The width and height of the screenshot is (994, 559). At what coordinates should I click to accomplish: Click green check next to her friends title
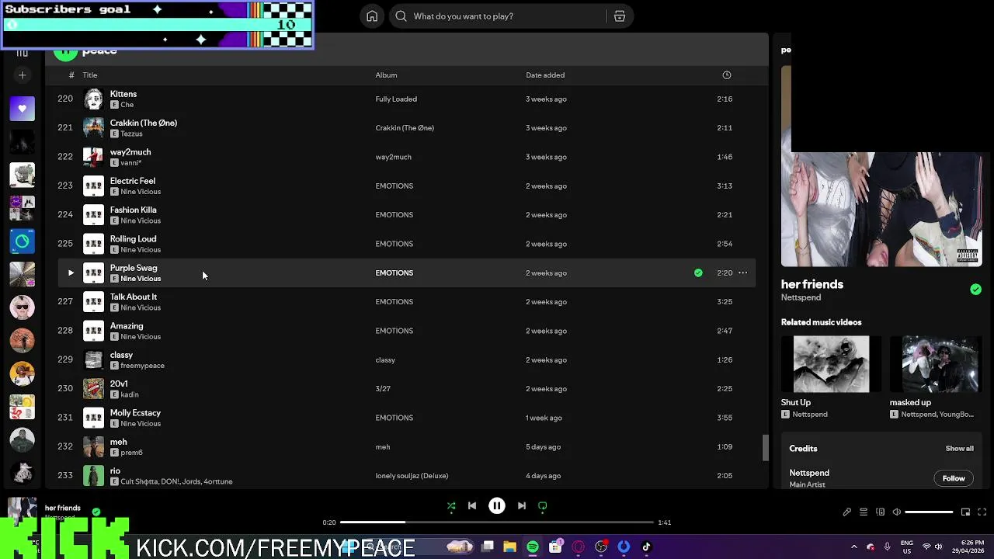point(975,290)
